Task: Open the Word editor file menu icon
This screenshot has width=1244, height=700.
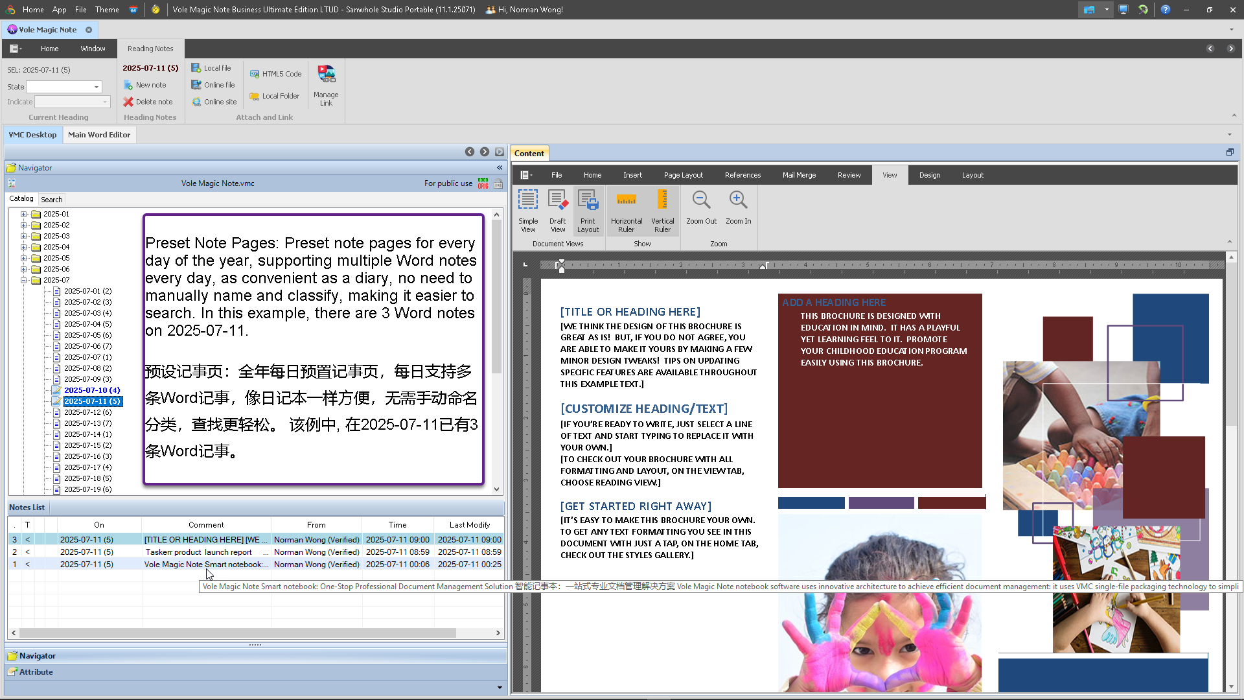Action: [x=526, y=175]
